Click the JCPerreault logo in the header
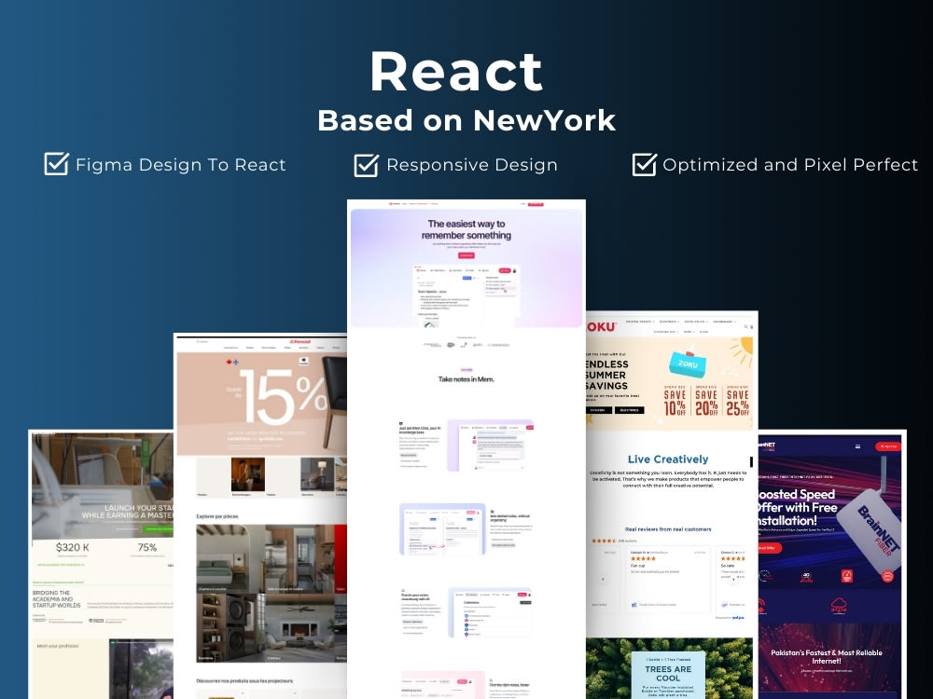This screenshot has height=699, width=933. 299,342
